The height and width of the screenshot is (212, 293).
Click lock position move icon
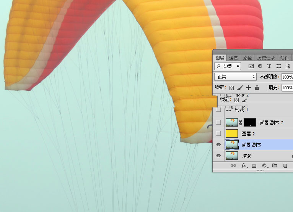click(x=249, y=88)
